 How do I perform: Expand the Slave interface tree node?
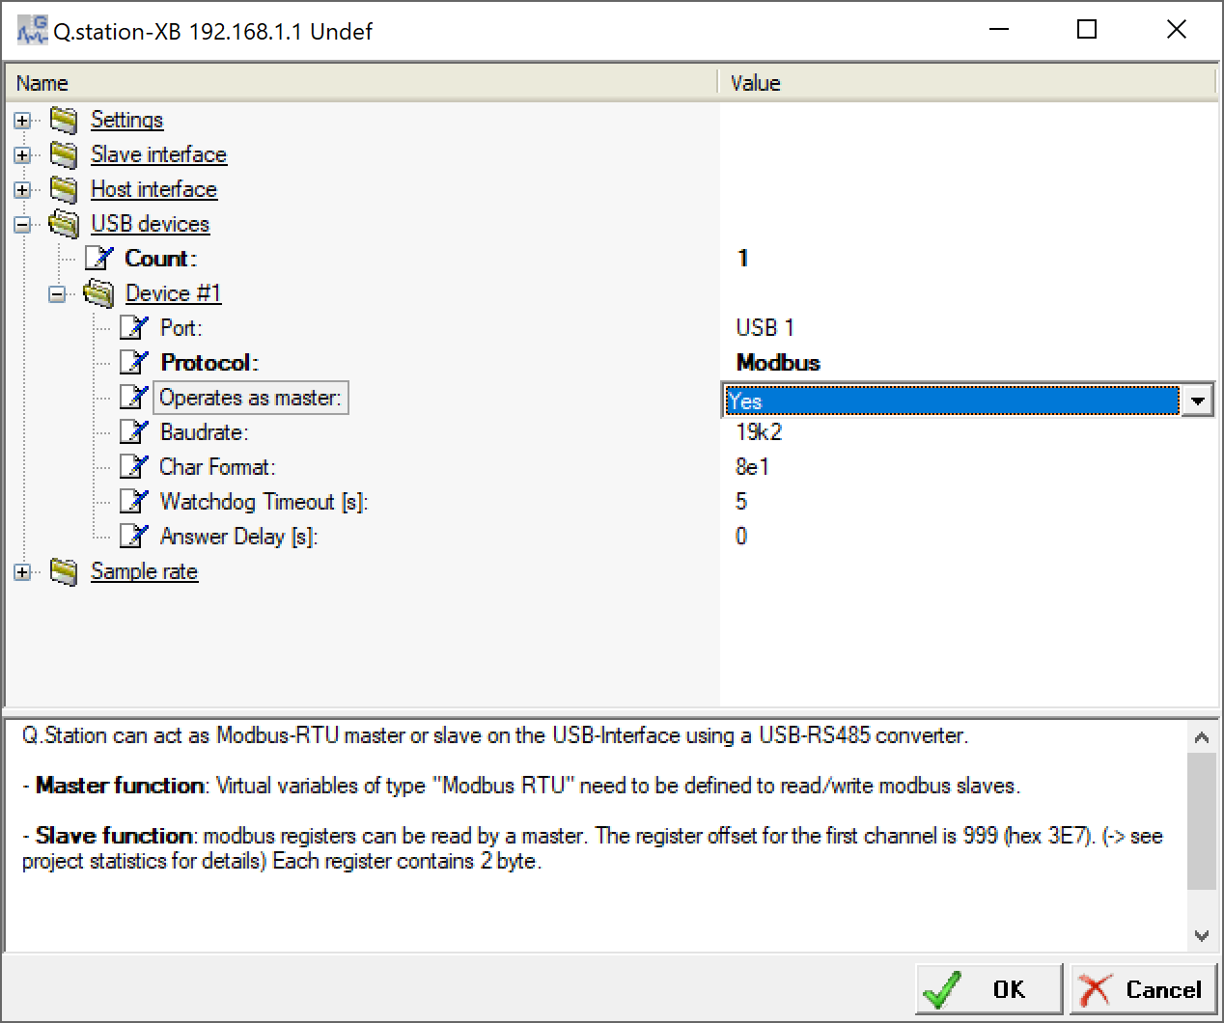(x=21, y=154)
